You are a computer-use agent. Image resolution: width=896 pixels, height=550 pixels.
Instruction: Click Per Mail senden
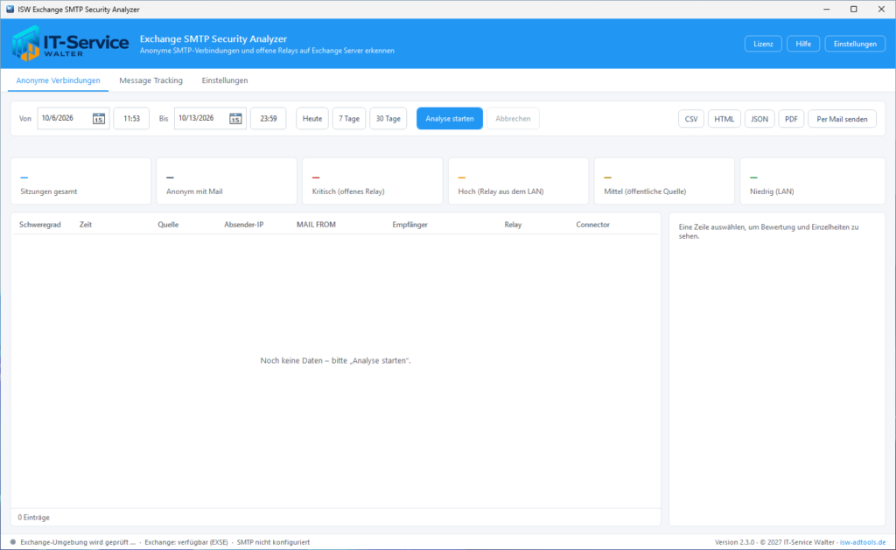click(842, 119)
